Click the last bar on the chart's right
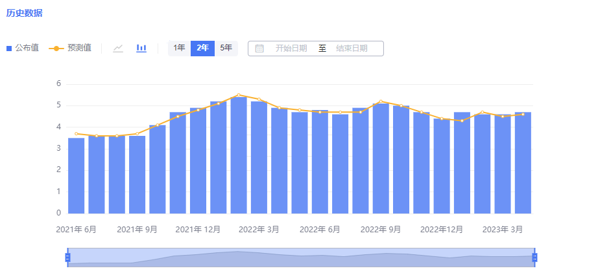 pyautogui.click(x=523, y=162)
